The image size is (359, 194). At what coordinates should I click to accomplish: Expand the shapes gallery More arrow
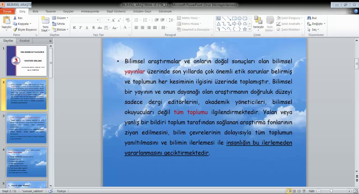(x=250, y=29)
